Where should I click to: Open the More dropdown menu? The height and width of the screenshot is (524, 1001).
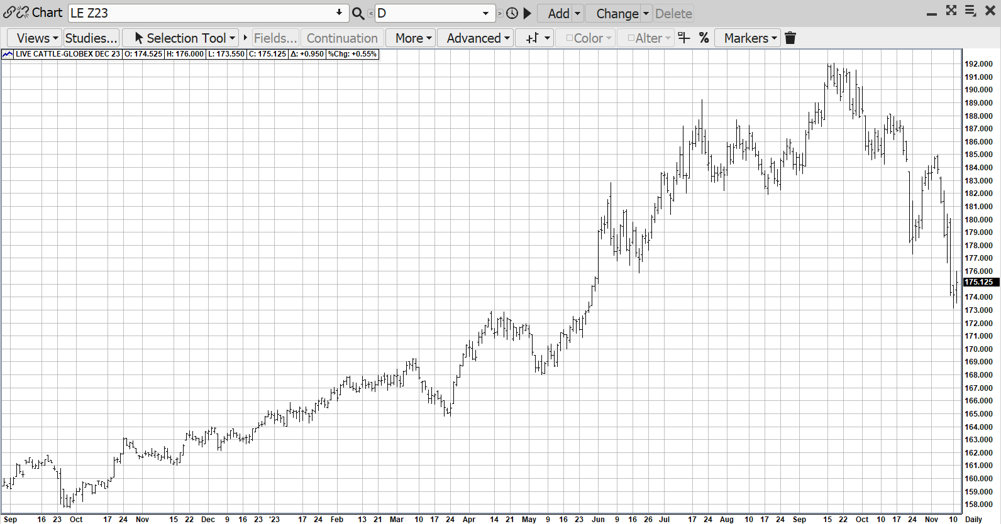click(x=411, y=38)
